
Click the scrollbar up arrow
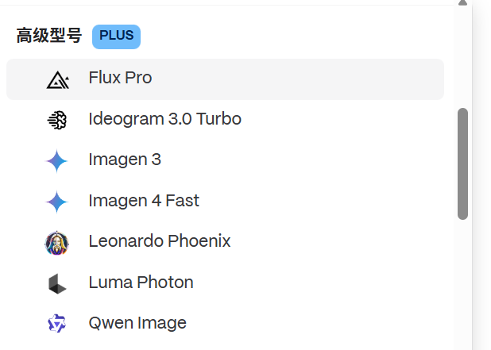pyautogui.click(x=463, y=3)
